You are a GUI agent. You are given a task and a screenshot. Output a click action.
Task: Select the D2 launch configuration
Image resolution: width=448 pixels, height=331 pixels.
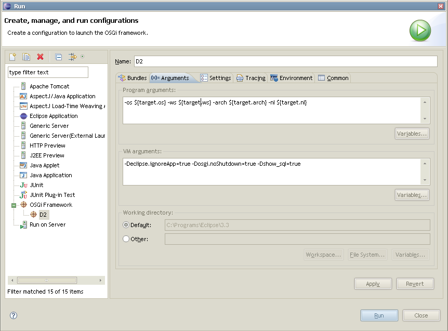point(43,215)
